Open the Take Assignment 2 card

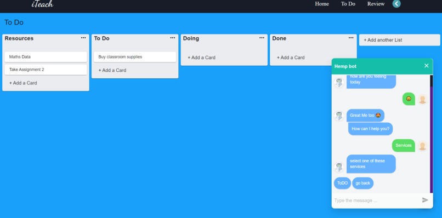pyautogui.click(x=46, y=70)
